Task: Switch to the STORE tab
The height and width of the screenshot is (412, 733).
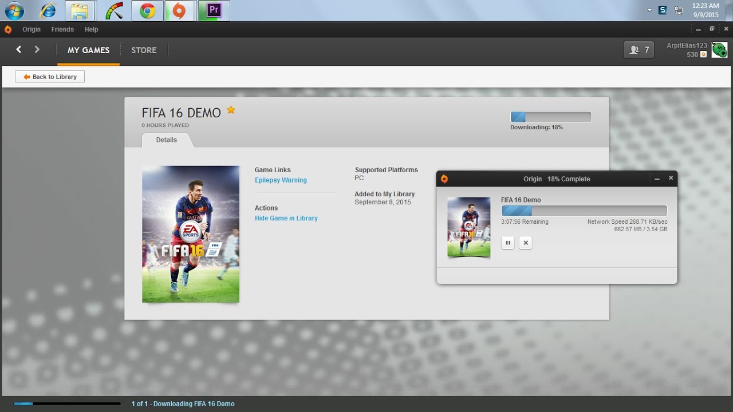Action: point(144,50)
